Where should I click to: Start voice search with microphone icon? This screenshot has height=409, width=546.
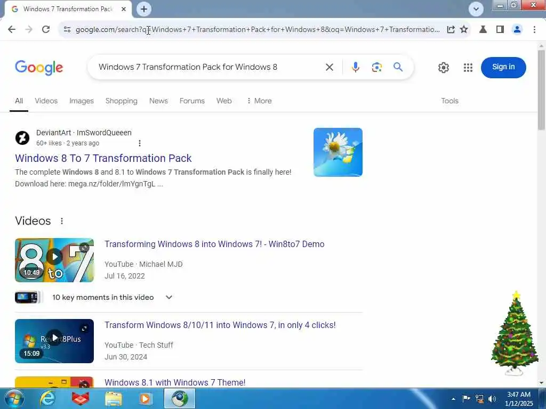[355, 67]
